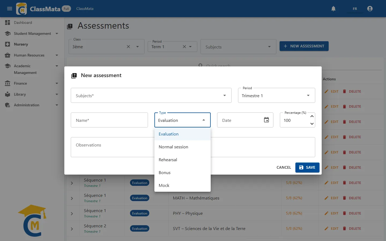386x241 pixels.
Task: Click the Name* input field
Action: [109, 120]
